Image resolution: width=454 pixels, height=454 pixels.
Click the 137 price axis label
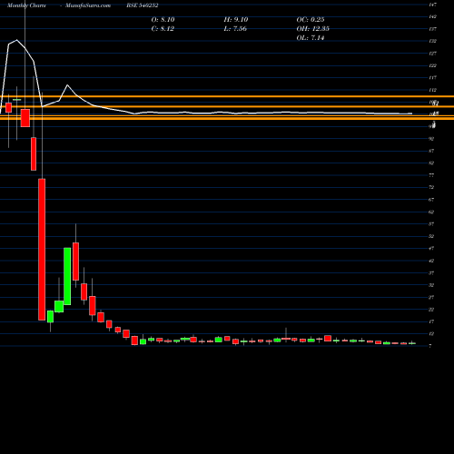432,29
